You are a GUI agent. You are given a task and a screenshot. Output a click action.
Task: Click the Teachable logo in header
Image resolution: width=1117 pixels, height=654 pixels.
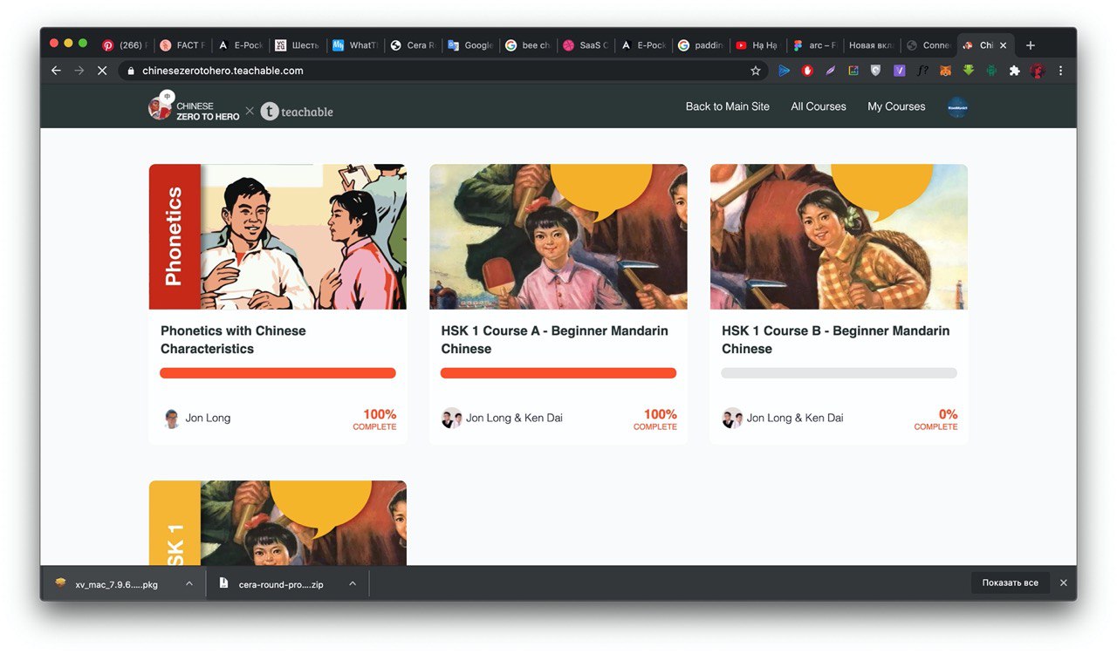[x=297, y=111]
